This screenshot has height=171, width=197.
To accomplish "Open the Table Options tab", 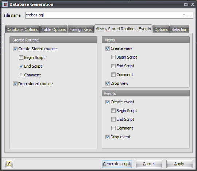I will (x=54, y=29).
